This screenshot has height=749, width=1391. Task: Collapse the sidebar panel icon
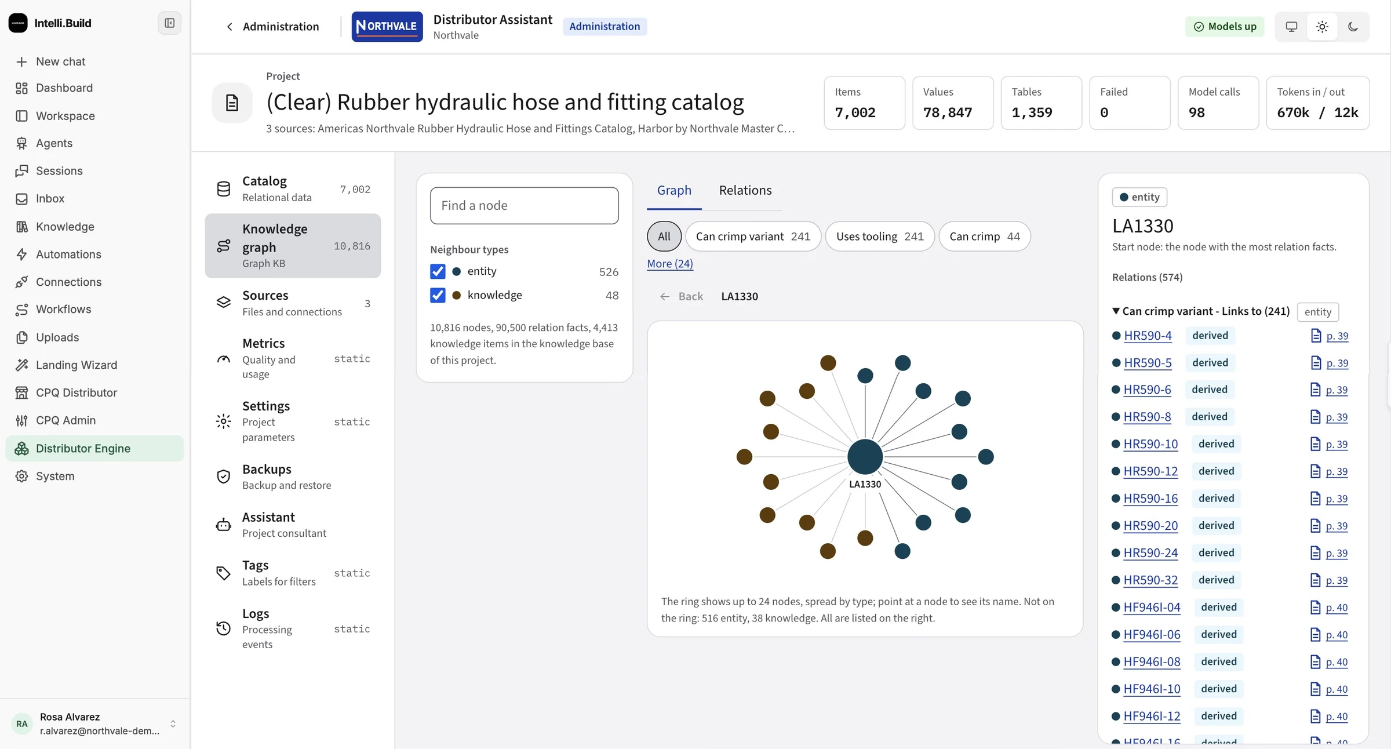pyautogui.click(x=169, y=23)
